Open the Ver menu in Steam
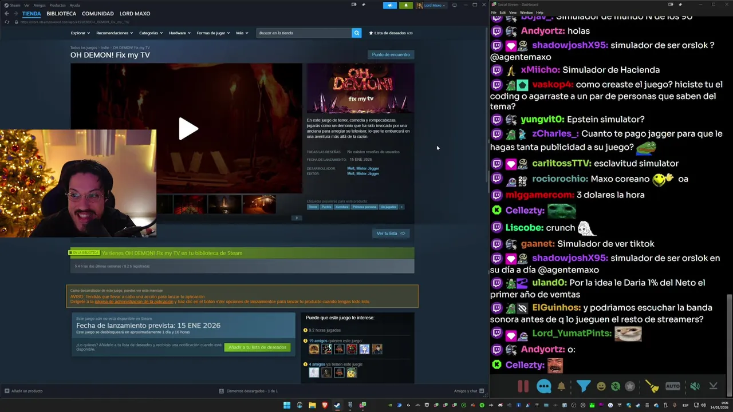This screenshot has width=733, height=412. coord(26,5)
